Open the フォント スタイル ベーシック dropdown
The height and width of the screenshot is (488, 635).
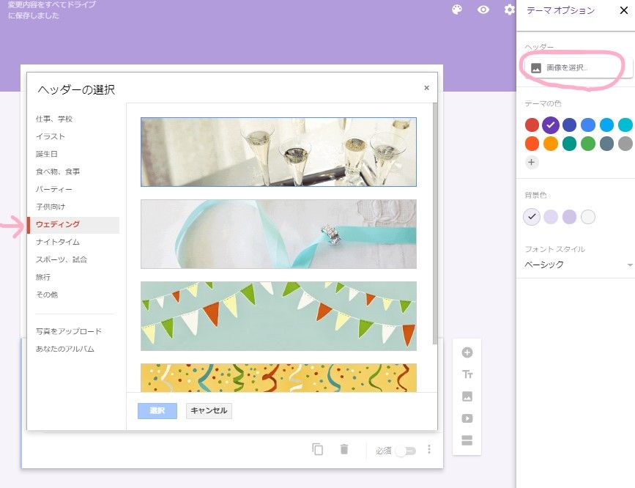(x=579, y=265)
